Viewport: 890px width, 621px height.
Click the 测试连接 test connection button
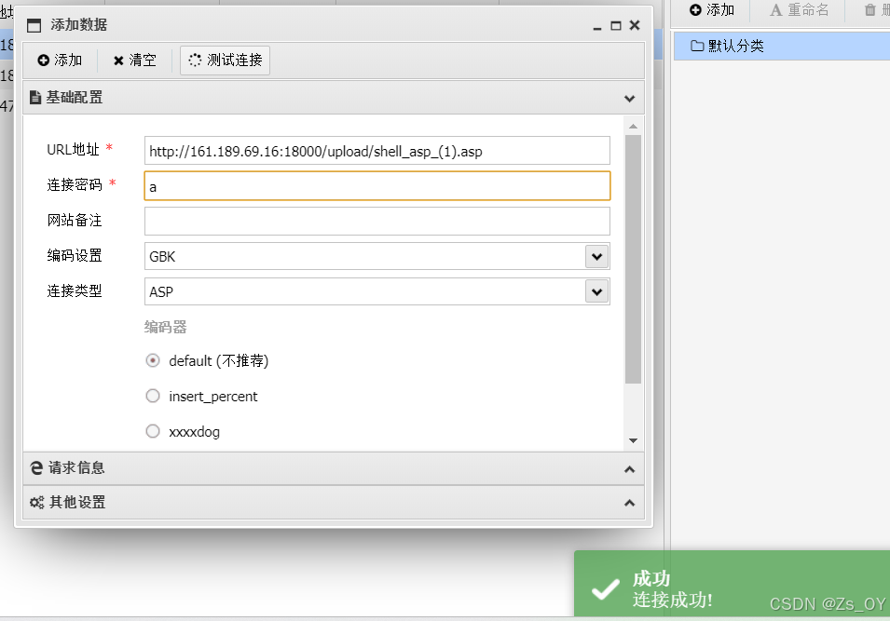tap(226, 61)
